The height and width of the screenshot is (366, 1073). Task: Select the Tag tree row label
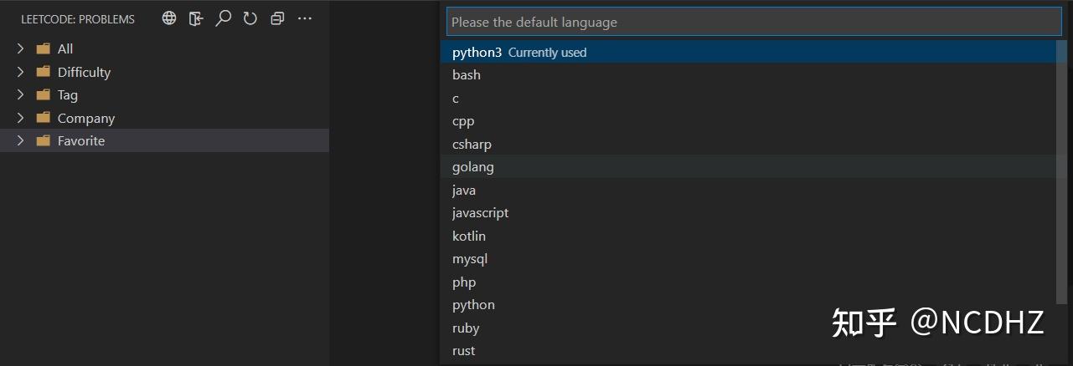[68, 95]
